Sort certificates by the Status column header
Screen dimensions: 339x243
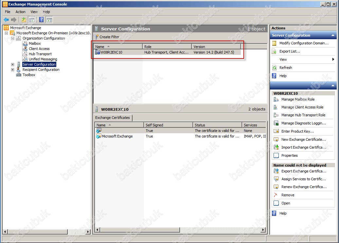(x=217, y=125)
